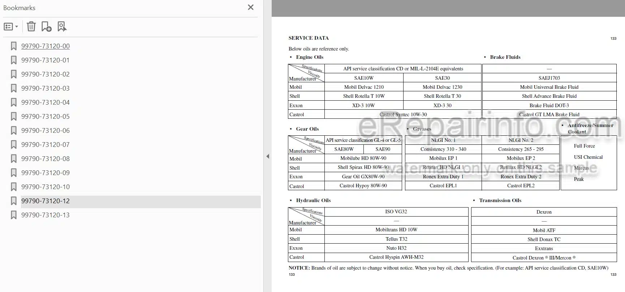The width and height of the screenshot is (625, 292).
Task: Open bookmark 99790-73120-06
Action: 46,131
